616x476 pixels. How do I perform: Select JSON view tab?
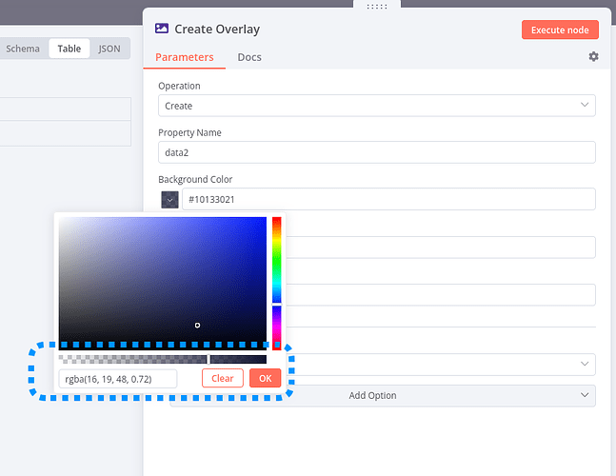click(x=109, y=49)
